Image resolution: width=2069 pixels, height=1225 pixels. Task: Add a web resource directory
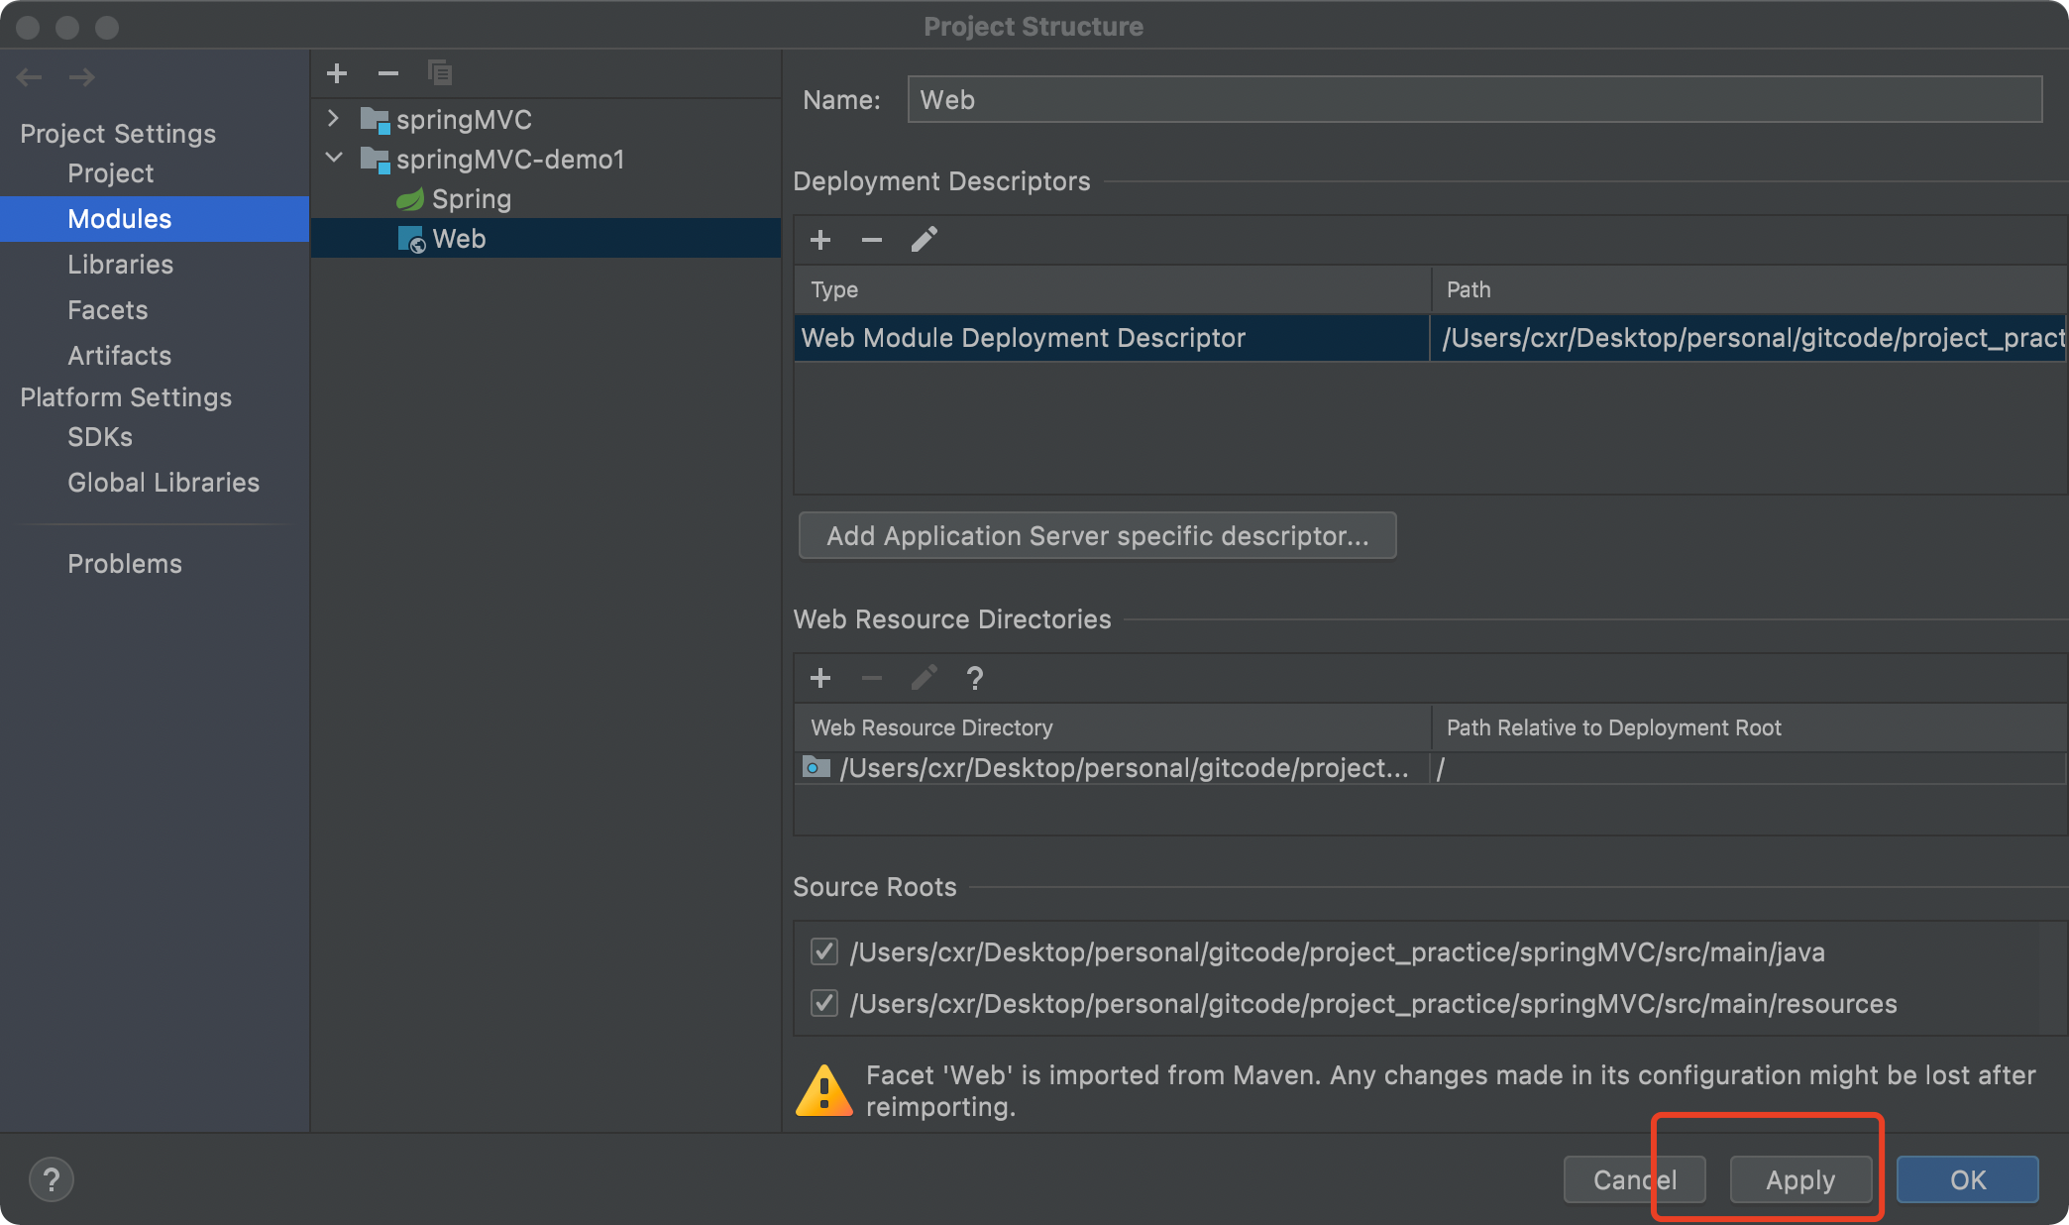[820, 678]
